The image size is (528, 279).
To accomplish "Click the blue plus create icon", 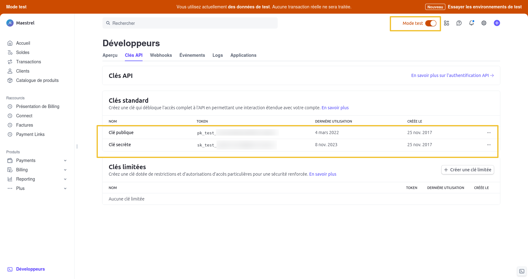I will (x=497, y=23).
